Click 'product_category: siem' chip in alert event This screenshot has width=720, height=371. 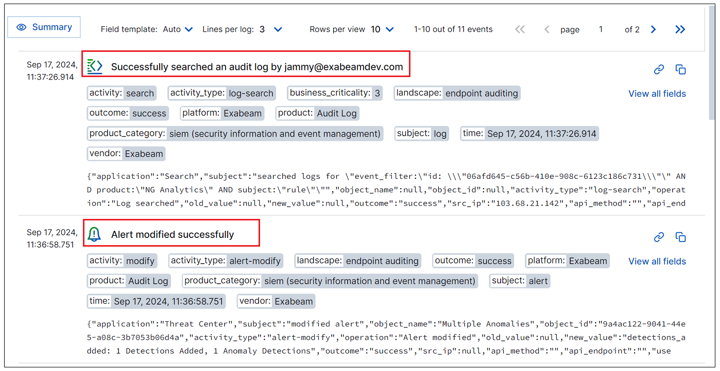(x=330, y=281)
